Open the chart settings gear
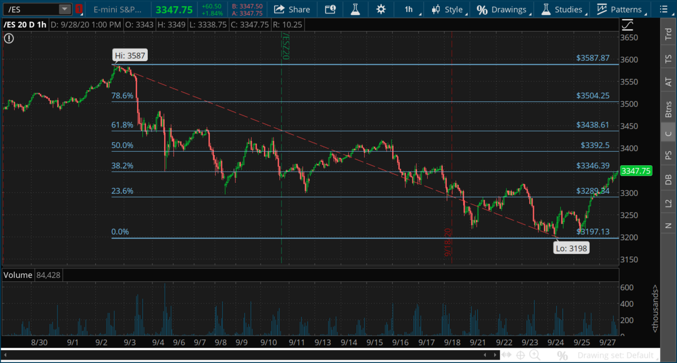 pyautogui.click(x=381, y=10)
